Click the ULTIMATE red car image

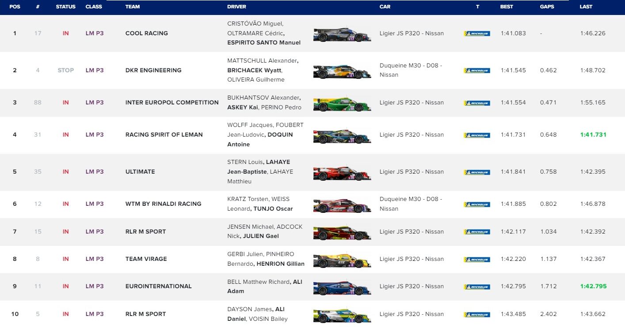[x=342, y=174]
